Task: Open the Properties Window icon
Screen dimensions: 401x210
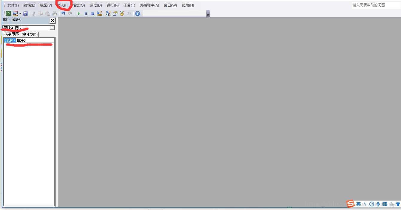Action: tap(115, 13)
